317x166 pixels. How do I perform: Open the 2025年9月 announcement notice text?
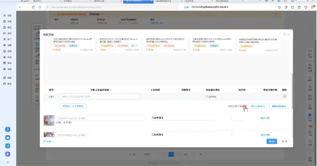coord(210,7)
